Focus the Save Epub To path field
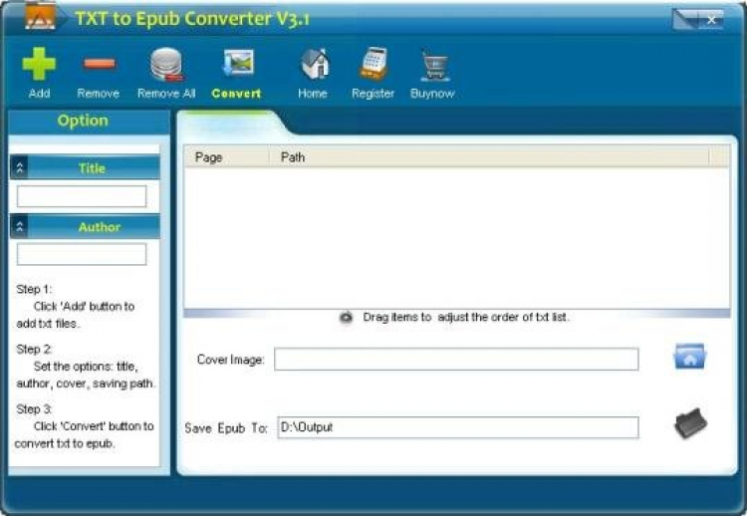This screenshot has height=516, width=747. (x=458, y=427)
